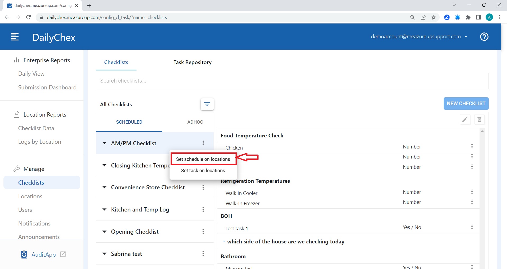Viewport: 507px width, 269px height.
Task: Expand which side of the house question
Action: (224, 241)
